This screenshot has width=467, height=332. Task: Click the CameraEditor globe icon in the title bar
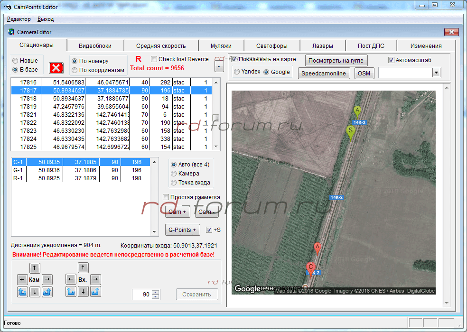11,32
